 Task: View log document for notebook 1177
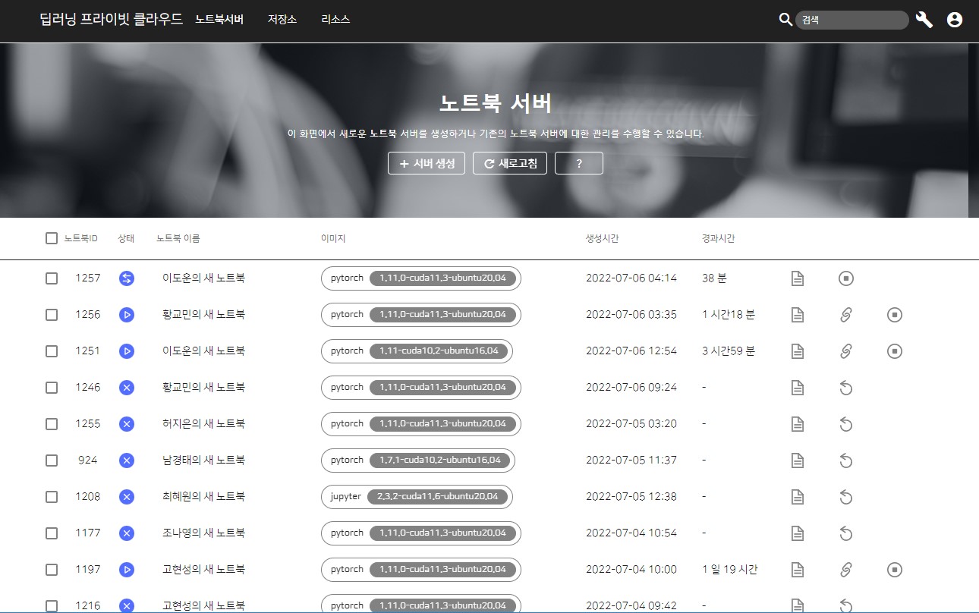pyautogui.click(x=798, y=533)
